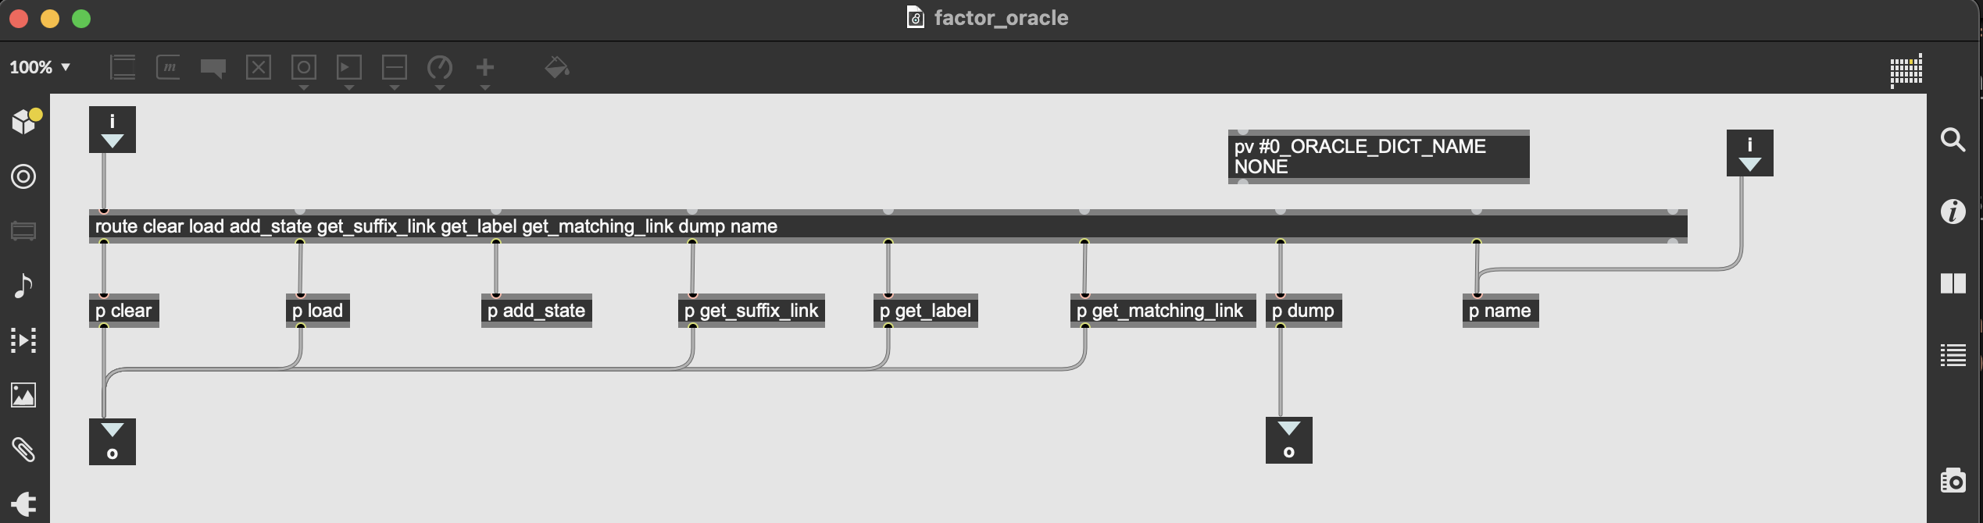Image resolution: width=1983 pixels, height=523 pixels.
Task: Select the p add_state subpatcher object
Action: coord(536,311)
